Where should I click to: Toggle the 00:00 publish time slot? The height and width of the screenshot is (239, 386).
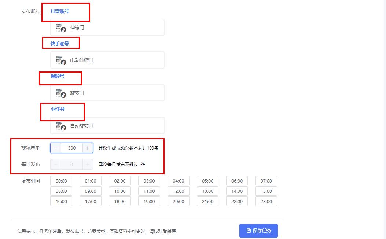pyautogui.click(x=61, y=181)
